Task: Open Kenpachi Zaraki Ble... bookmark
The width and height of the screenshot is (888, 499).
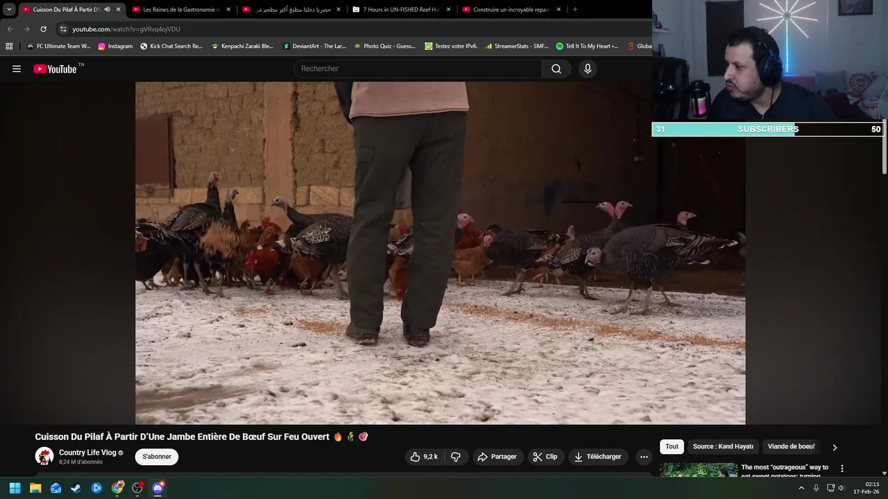Action: click(243, 46)
